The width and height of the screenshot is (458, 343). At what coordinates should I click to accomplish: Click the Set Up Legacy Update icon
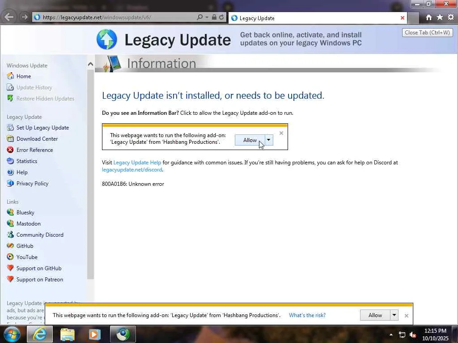click(x=10, y=127)
